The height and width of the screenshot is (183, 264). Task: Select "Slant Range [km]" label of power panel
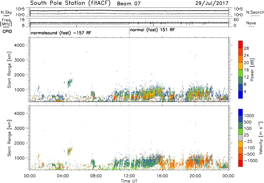tap(9, 70)
